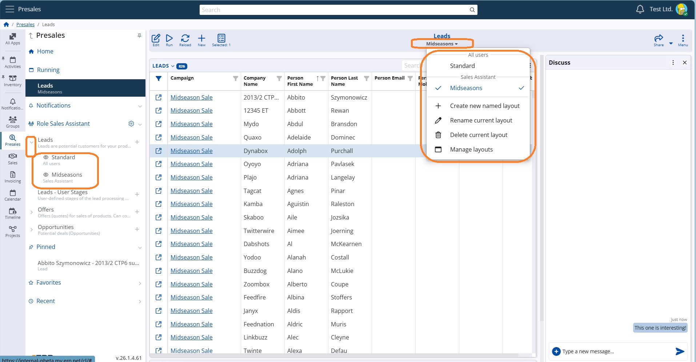Viewport: 696px width, 362px height.
Task: Toggle Person Last Name column filter
Action: click(x=366, y=78)
